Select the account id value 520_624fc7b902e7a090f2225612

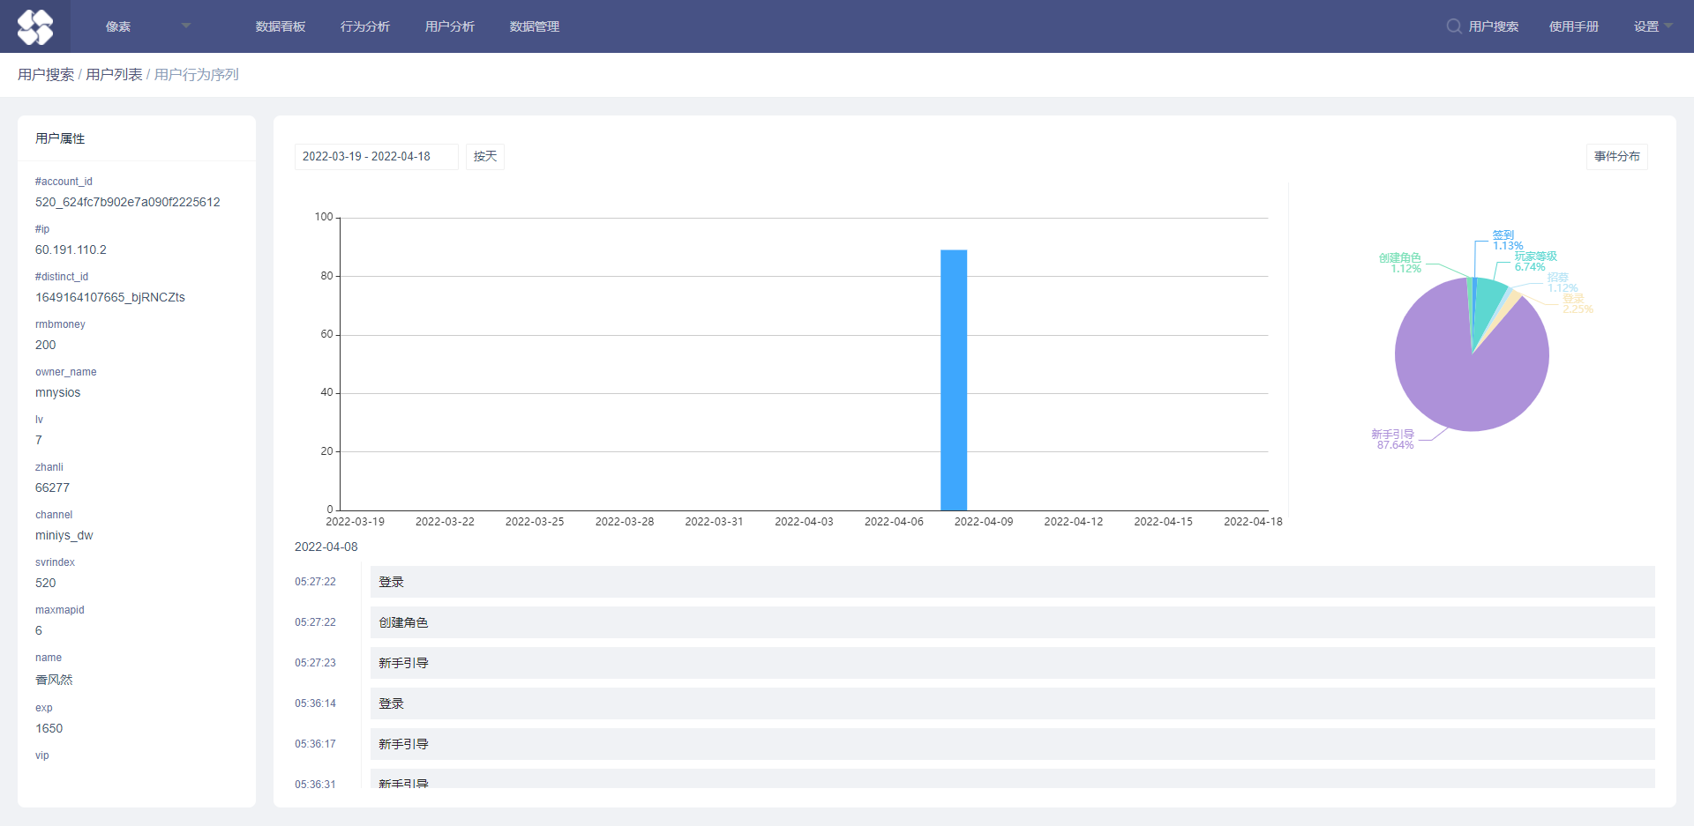(x=128, y=202)
